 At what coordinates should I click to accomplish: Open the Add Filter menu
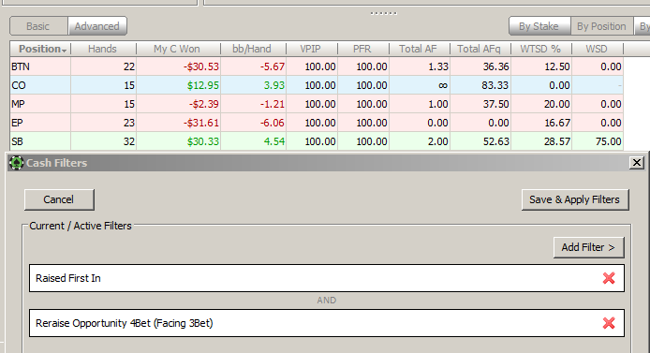click(x=588, y=247)
